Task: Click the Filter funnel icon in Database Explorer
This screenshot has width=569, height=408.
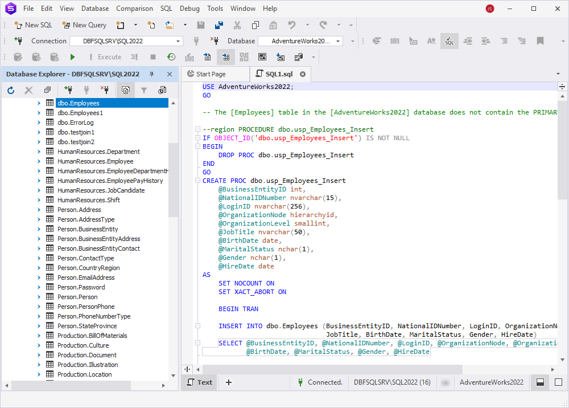Action: coord(144,90)
